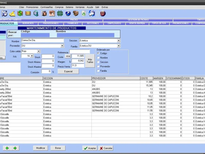Click the Precio Venta input field
The height and width of the screenshot is (154, 205).
click(x=78, y=66)
